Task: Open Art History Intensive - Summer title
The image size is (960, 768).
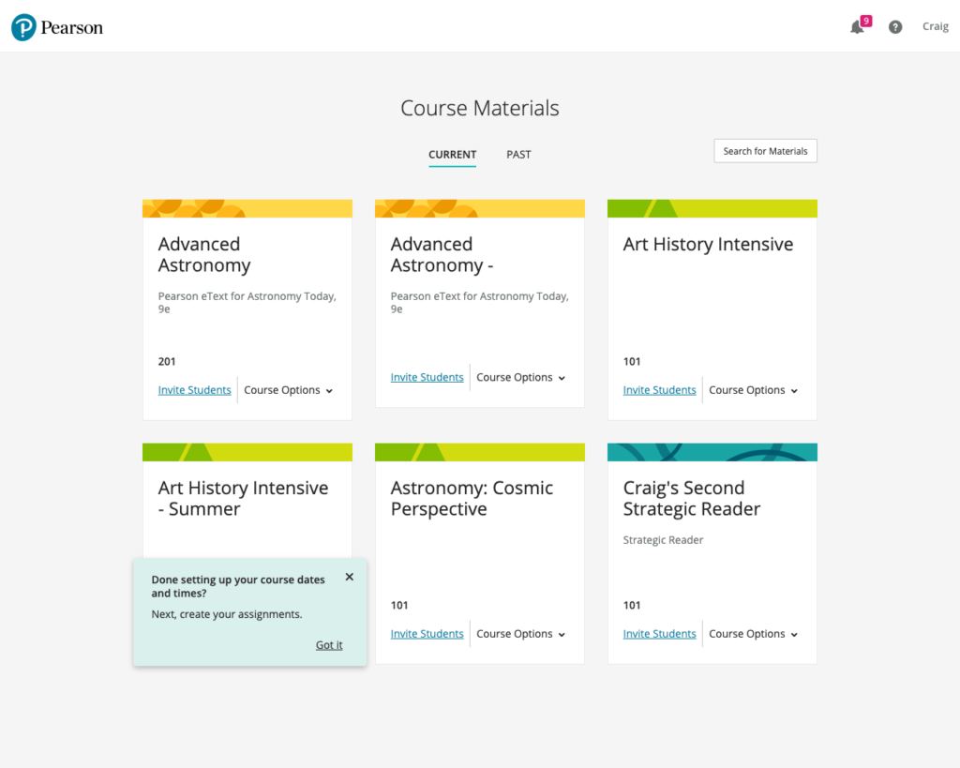Action: coord(243,498)
